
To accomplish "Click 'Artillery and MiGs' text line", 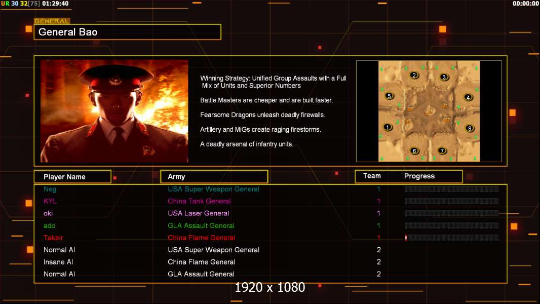I will (261, 129).
